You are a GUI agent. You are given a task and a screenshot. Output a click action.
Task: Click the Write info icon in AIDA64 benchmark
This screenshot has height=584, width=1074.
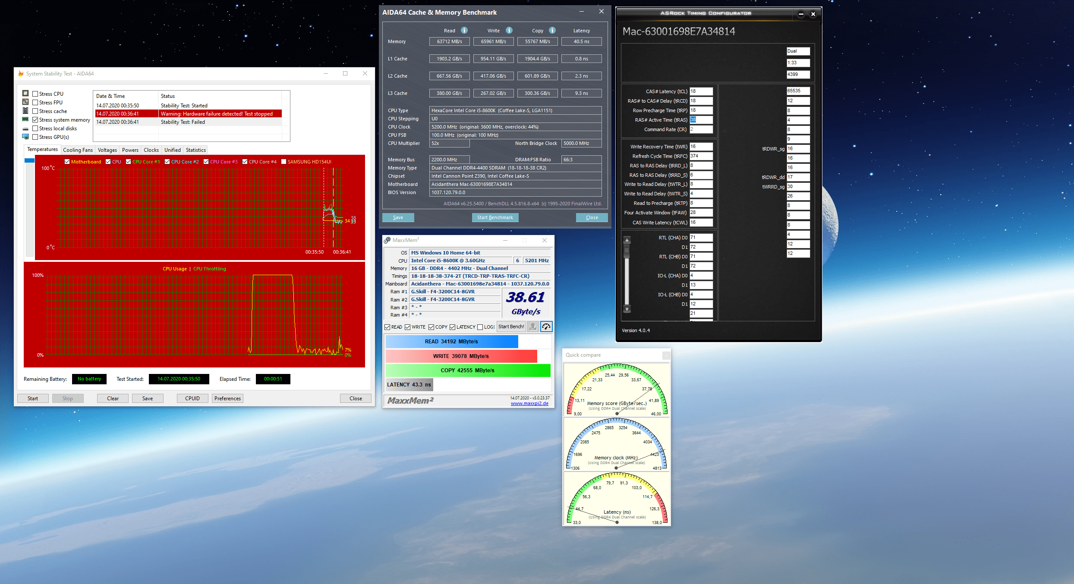509,30
